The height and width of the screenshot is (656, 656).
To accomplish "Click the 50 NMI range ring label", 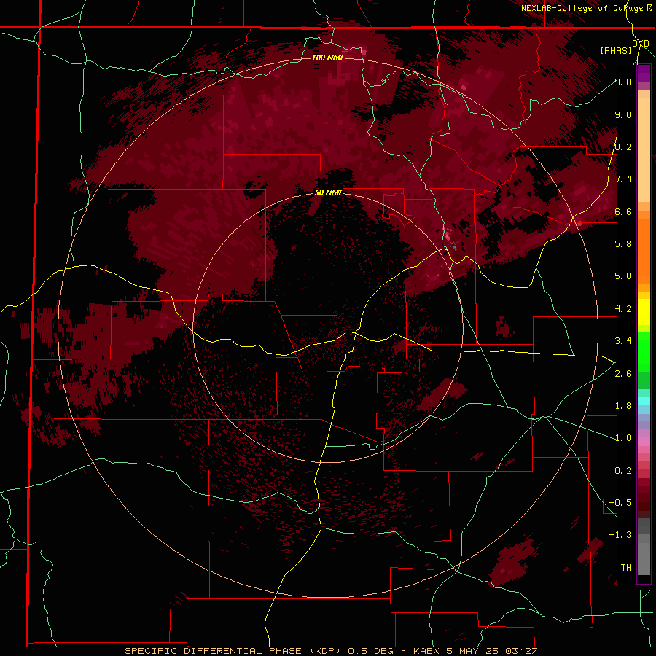I will click(328, 192).
